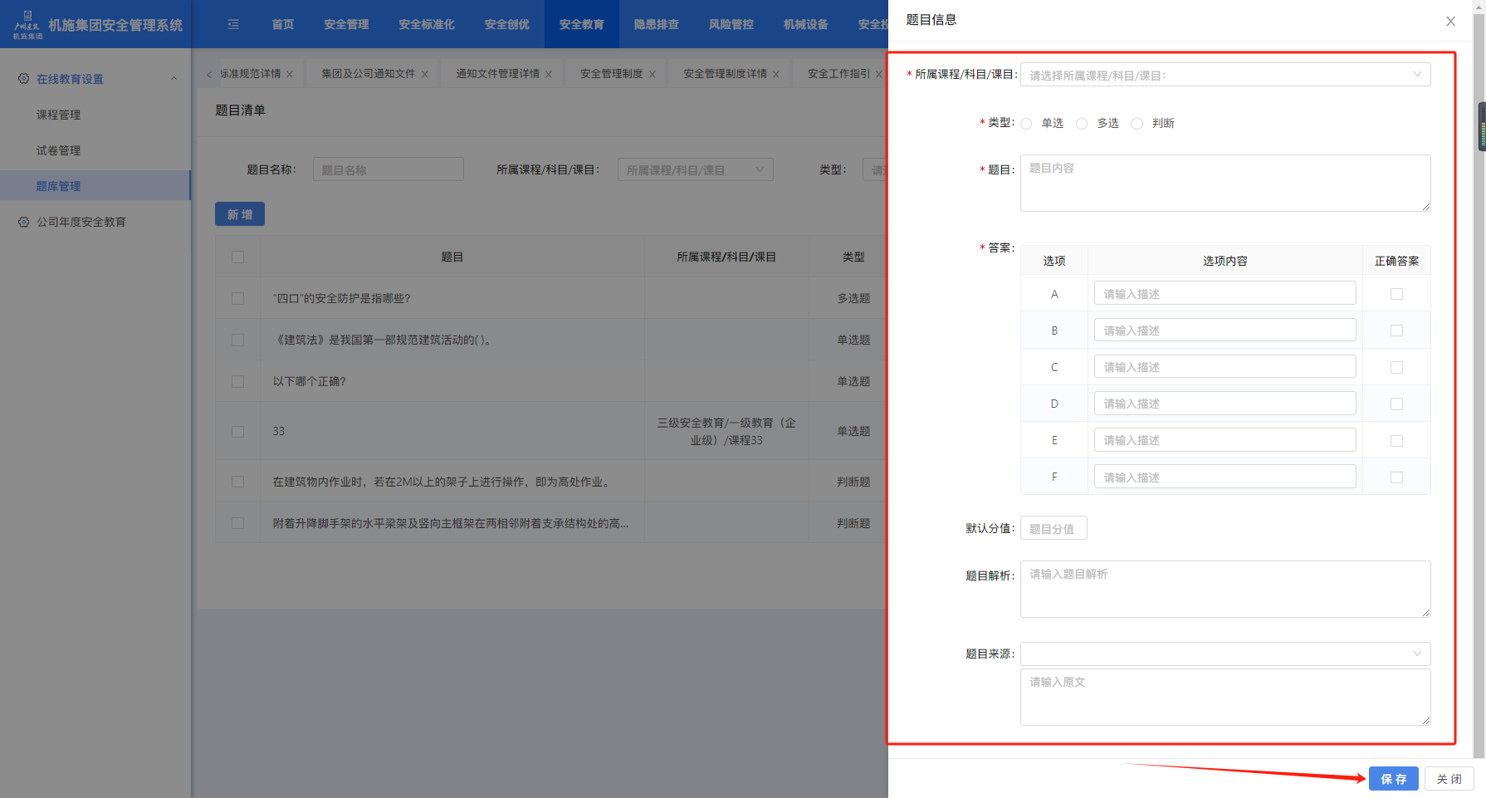Switch to the 风险管控 top menu
The image size is (1486, 798).
pyautogui.click(x=731, y=25)
